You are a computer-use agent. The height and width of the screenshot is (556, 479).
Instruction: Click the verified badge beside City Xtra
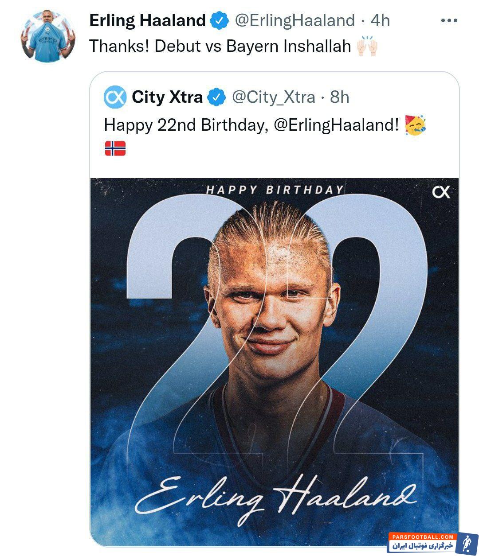pos(216,97)
